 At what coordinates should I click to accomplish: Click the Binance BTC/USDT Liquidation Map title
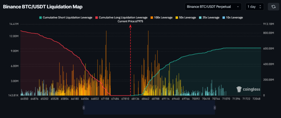click(x=43, y=7)
